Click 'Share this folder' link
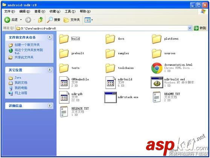Viewport: 210px width, 158px height. [24, 57]
